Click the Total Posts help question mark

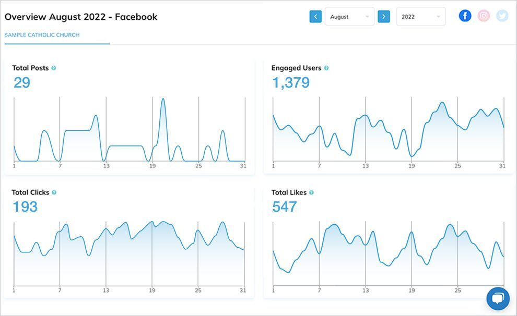pyautogui.click(x=54, y=67)
